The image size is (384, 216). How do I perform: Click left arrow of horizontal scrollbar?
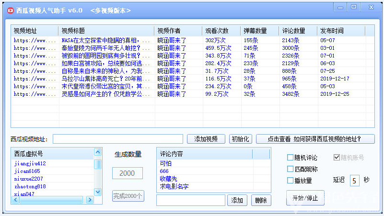tap(15, 200)
